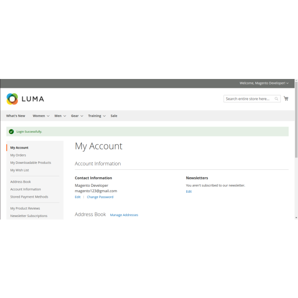The height and width of the screenshot is (298, 298).
Task: Open the shopping cart icon
Action: tap(286, 99)
